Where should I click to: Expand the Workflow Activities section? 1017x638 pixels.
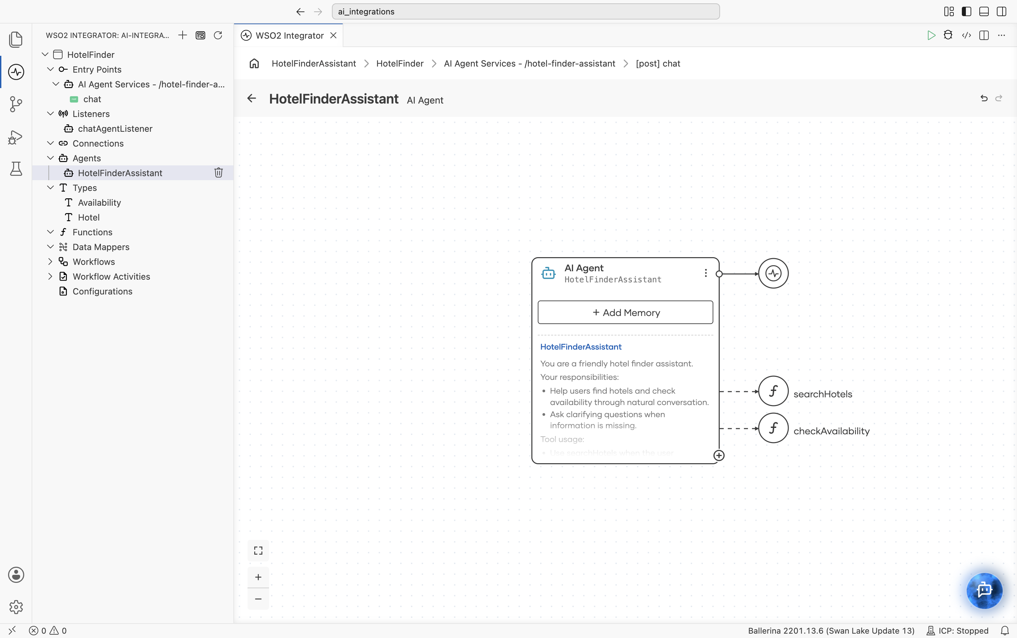50,276
